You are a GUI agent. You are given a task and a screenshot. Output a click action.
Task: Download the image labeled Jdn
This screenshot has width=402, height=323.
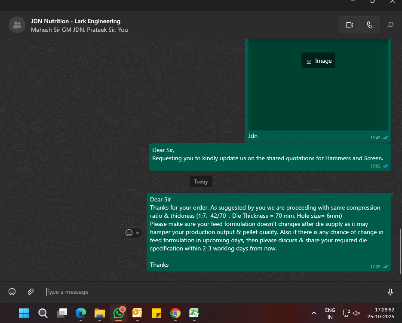click(x=318, y=61)
